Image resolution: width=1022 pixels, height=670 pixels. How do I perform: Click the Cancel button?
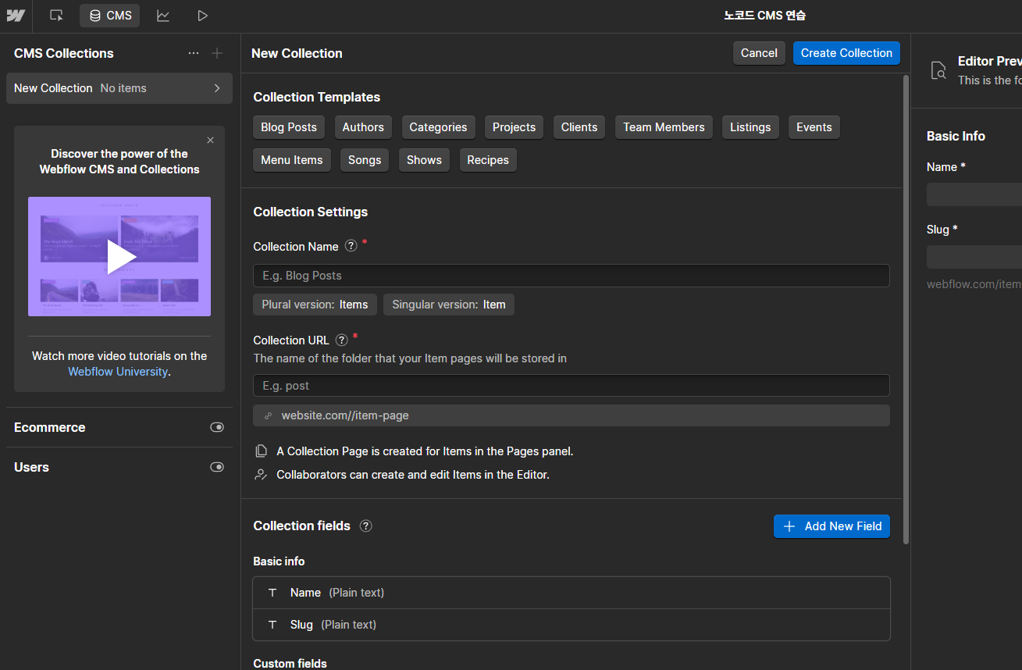[759, 53]
